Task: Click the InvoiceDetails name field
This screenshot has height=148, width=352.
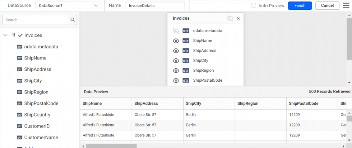Action: [x=155, y=6]
